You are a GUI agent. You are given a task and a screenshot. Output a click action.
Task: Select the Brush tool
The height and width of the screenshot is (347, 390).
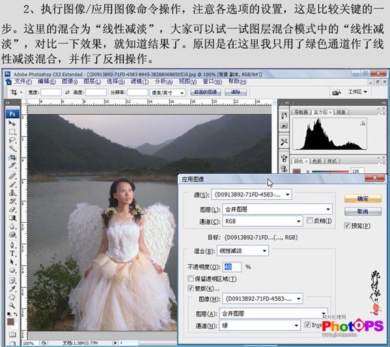tap(12, 184)
